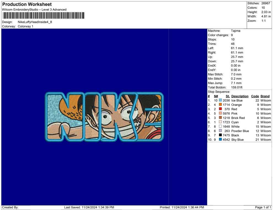Choose the Black thread color swatch
The height and width of the screenshot is (210, 273).
tap(220, 135)
